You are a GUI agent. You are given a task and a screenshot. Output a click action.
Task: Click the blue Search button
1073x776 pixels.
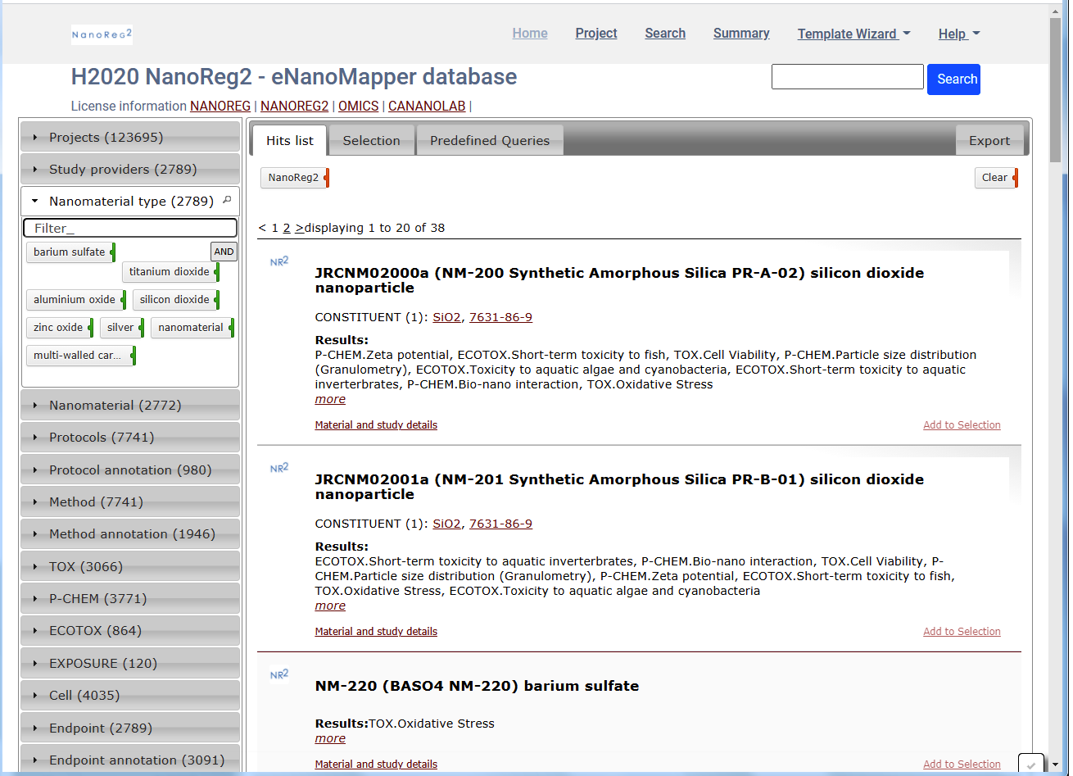click(x=953, y=79)
